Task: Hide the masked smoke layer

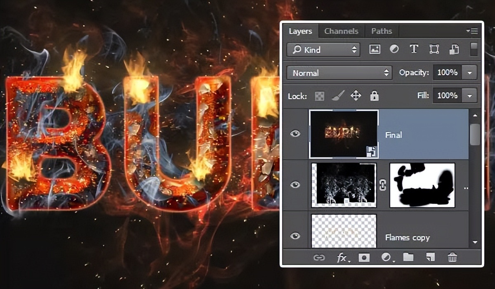Action: click(295, 185)
